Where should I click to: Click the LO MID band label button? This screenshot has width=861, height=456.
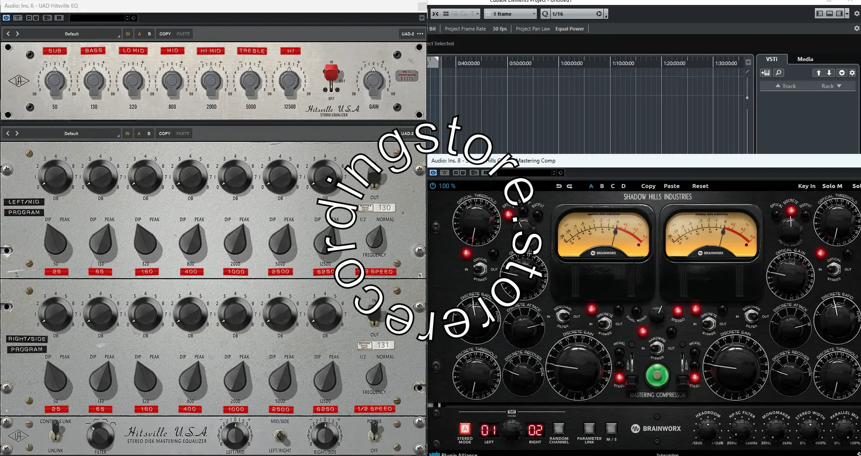(133, 51)
